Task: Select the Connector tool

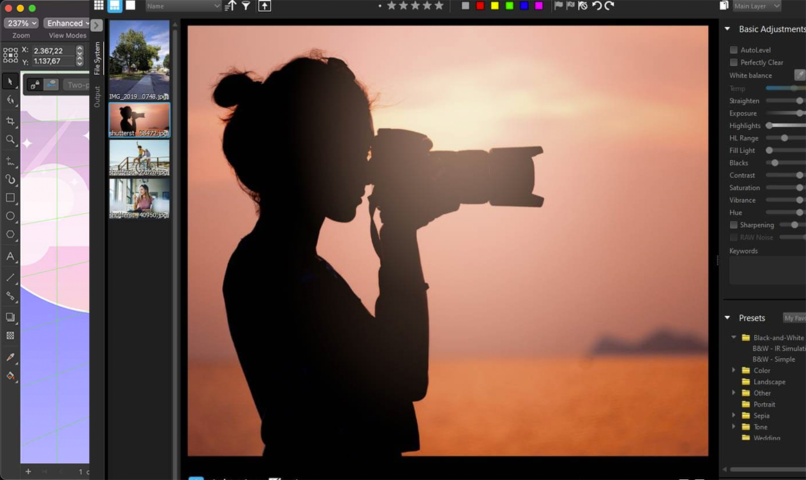Action: tap(10, 296)
